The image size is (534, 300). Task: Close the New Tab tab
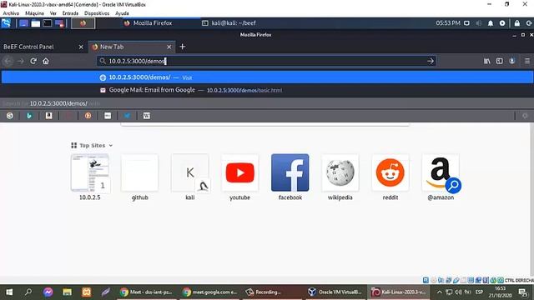coord(169,47)
